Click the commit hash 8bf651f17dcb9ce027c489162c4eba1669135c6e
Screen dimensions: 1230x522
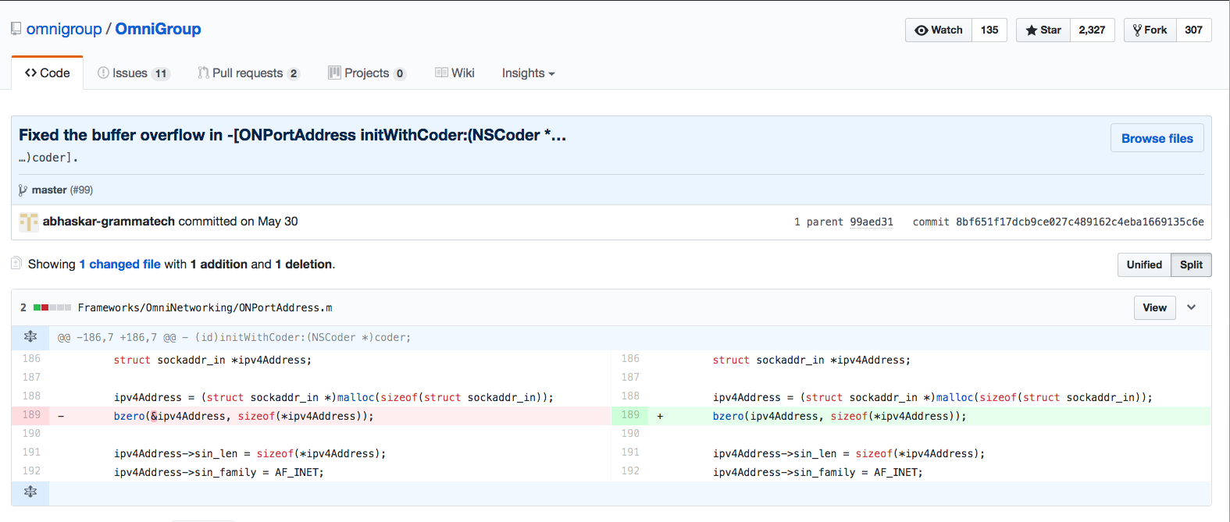click(x=1080, y=222)
